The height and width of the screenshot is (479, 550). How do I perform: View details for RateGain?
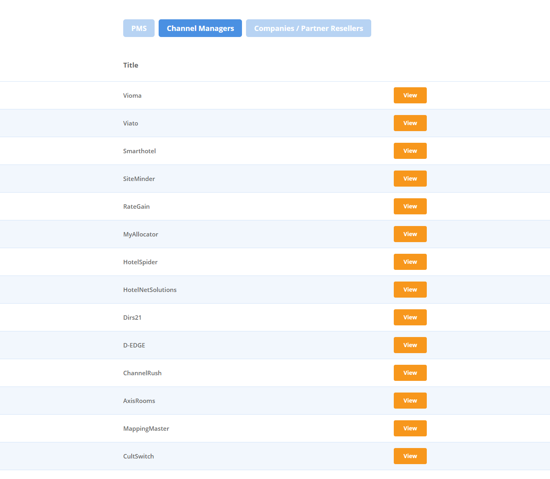(x=410, y=206)
